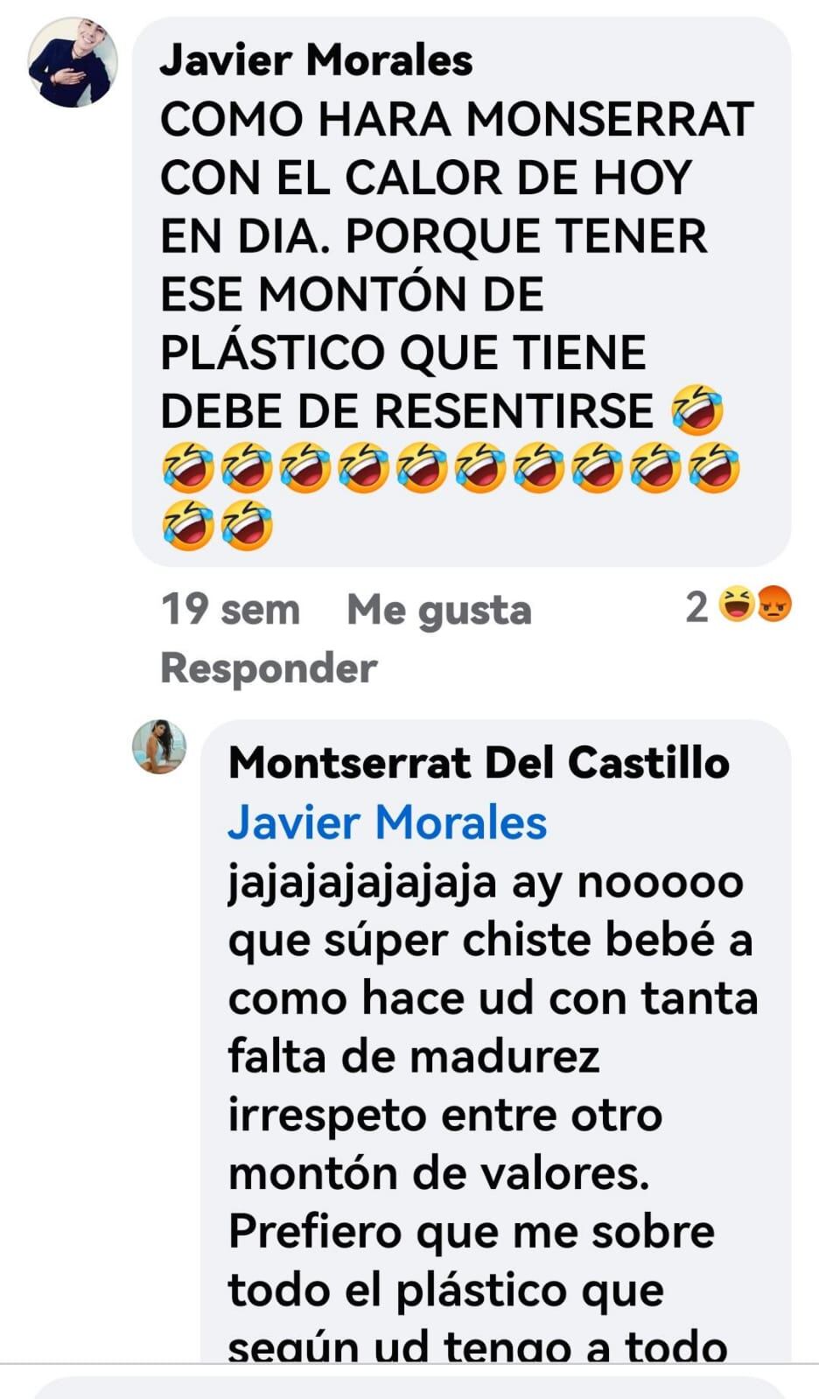This screenshot has height=1399, width=819.
Task: Tap the first emoji in the ten-emoji row
Action: click(188, 468)
